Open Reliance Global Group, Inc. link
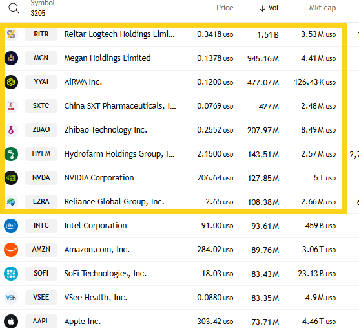The height and width of the screenshot is (328, 359). pos(114,202)
